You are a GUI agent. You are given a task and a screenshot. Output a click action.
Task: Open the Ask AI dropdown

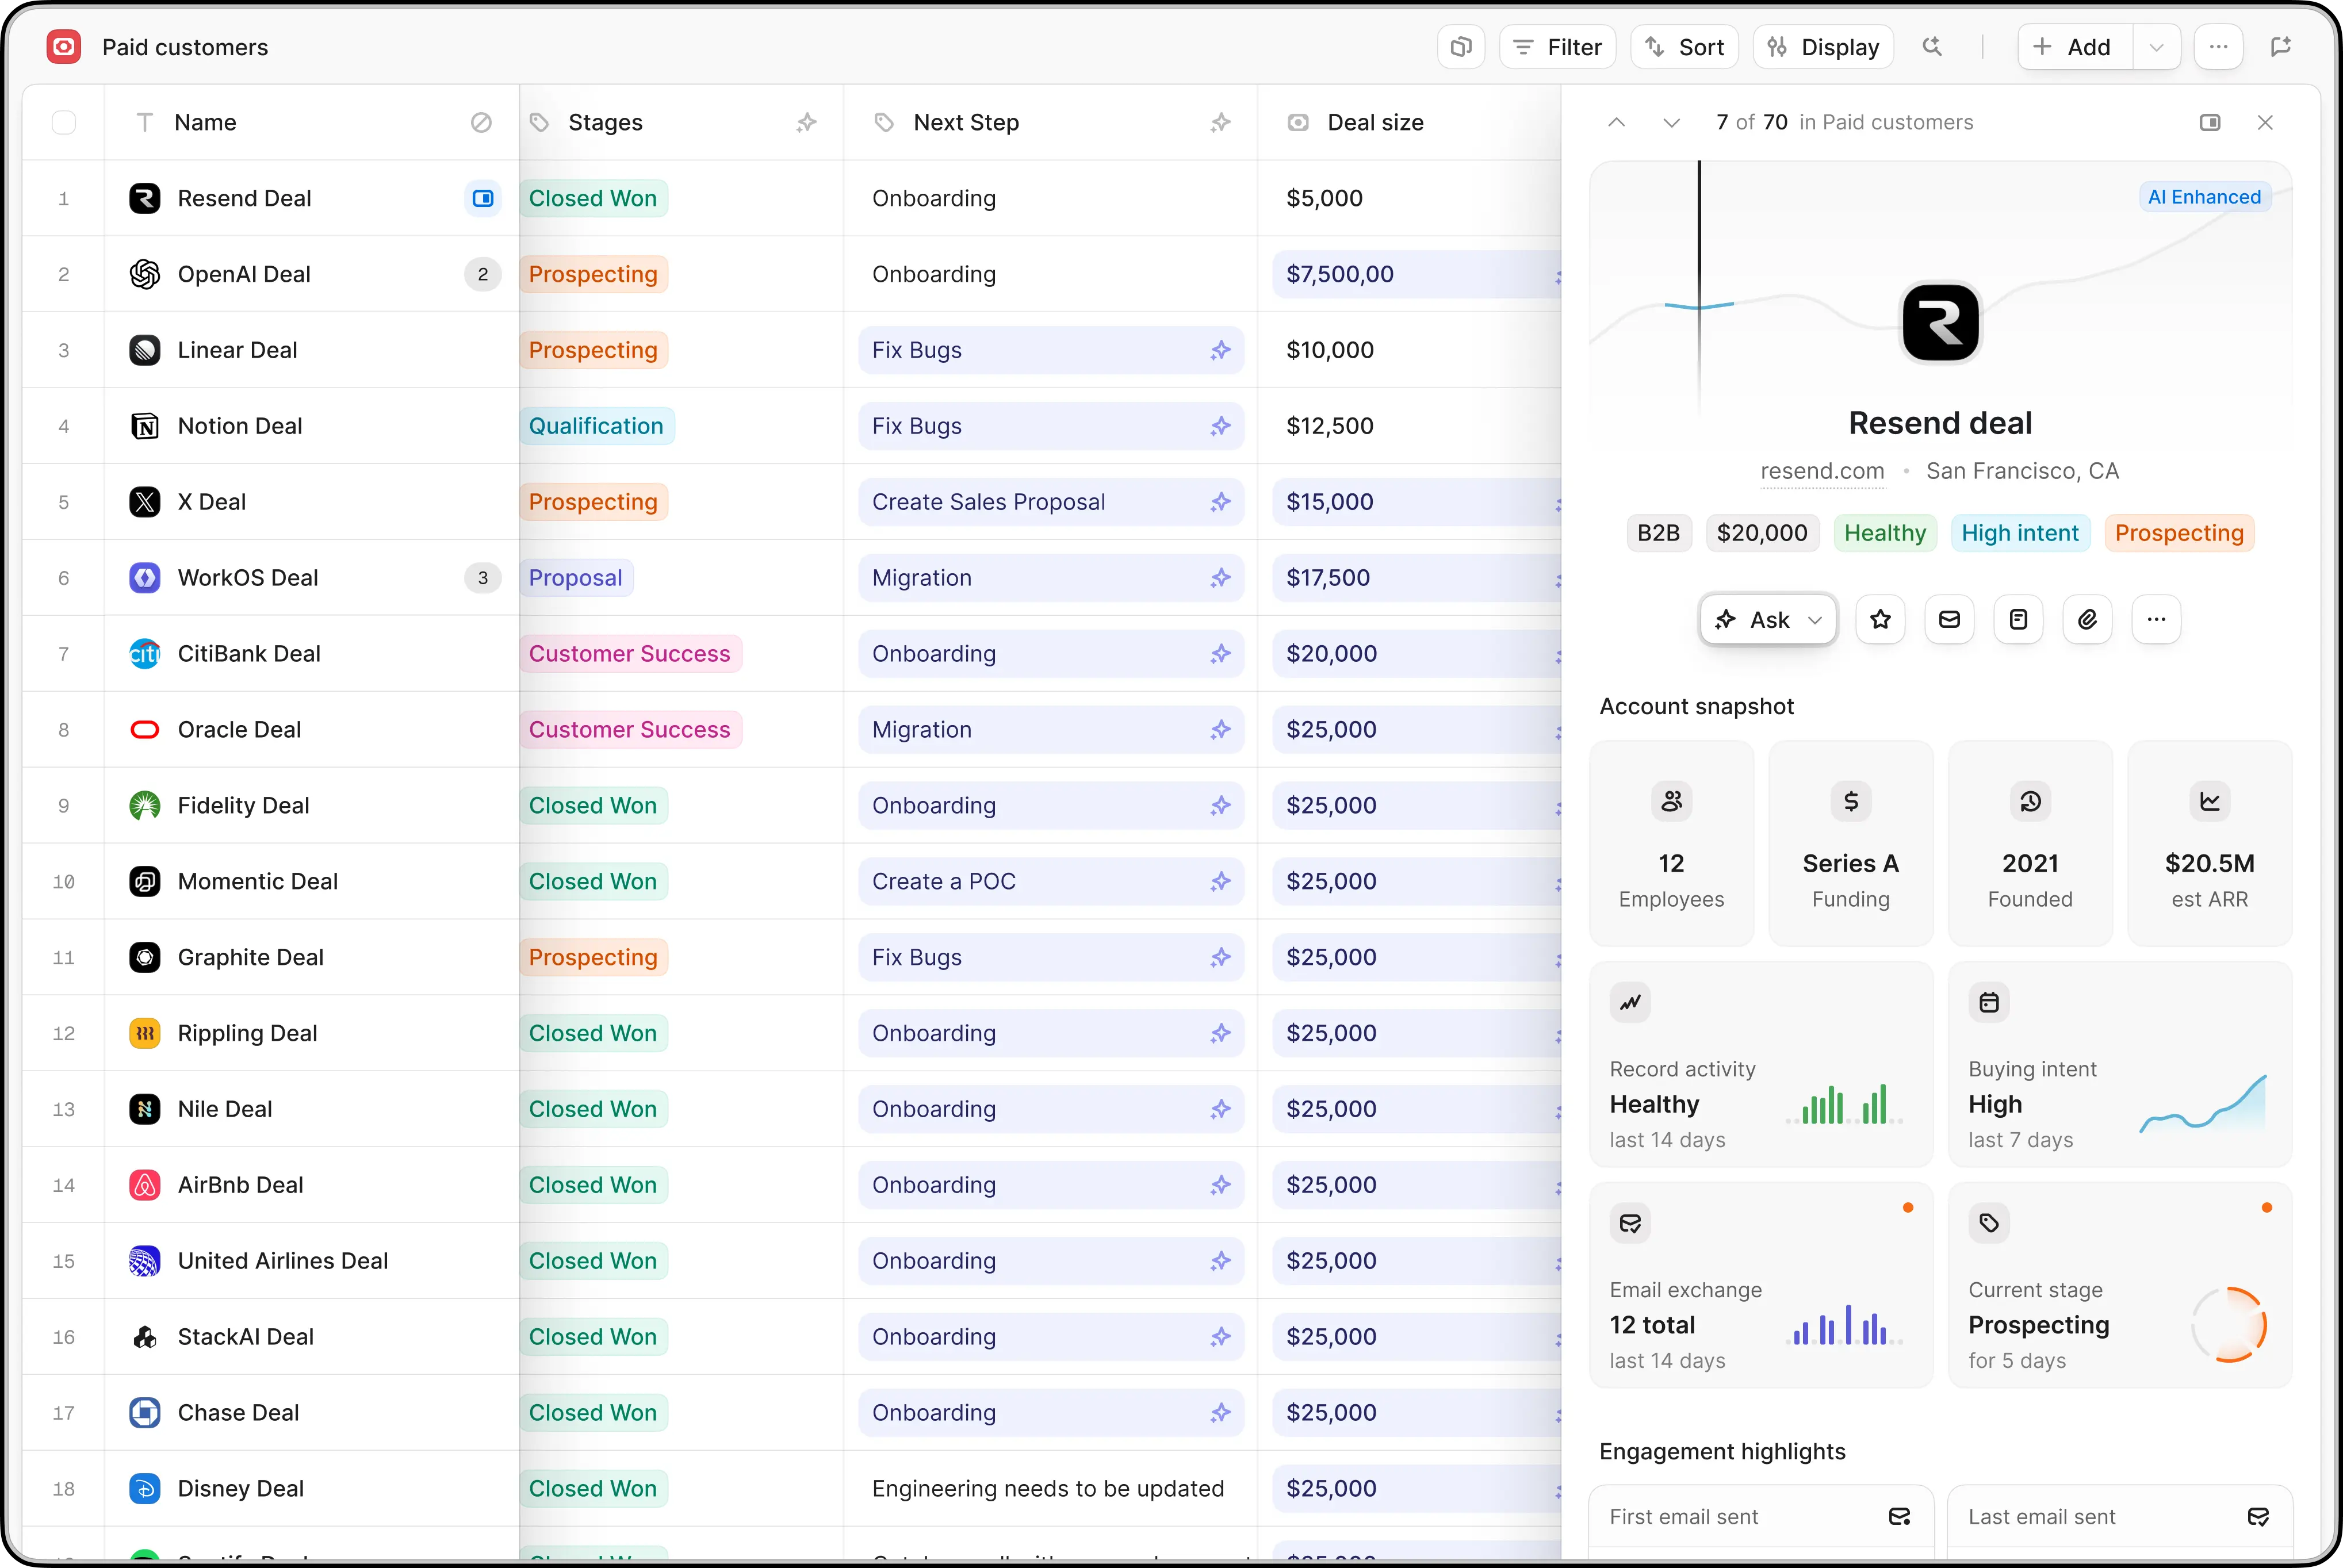point(1768,620)
